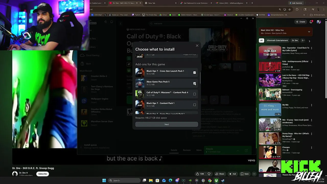Dislike the Dr. Dre video
327x184 pixels.
[209, 174]
